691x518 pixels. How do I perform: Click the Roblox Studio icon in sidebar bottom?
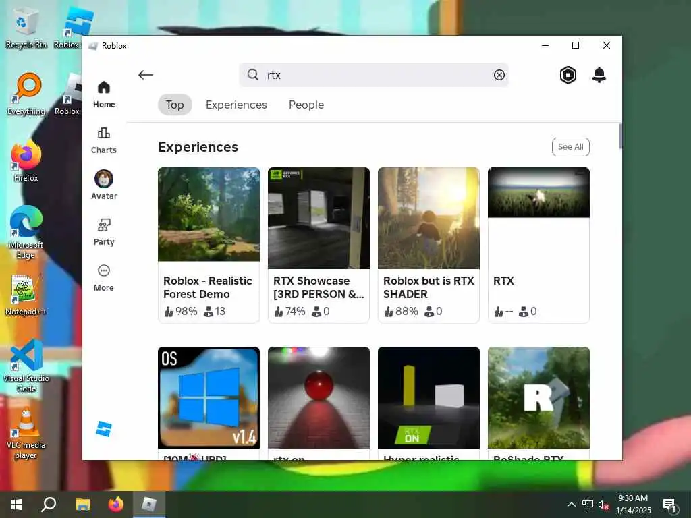click(x=104, y=428)
